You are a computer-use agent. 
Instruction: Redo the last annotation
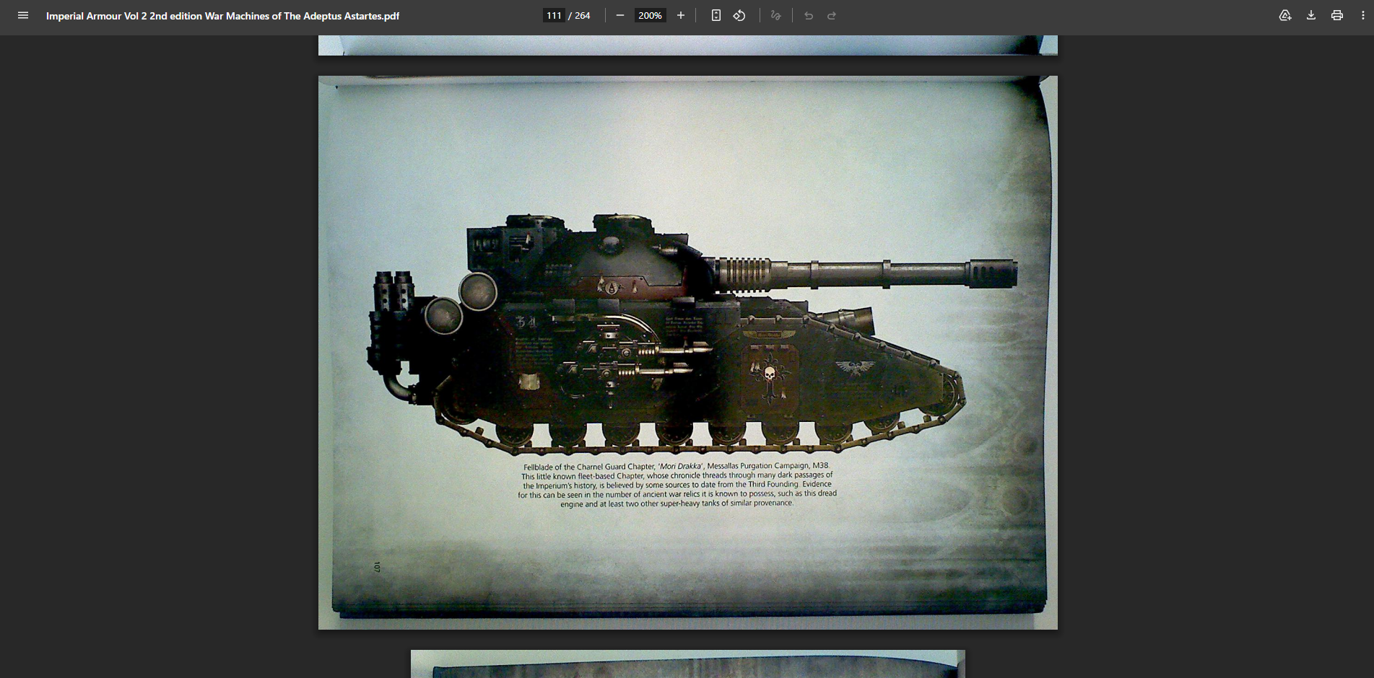pyautogui.click(x=832, y=15)
